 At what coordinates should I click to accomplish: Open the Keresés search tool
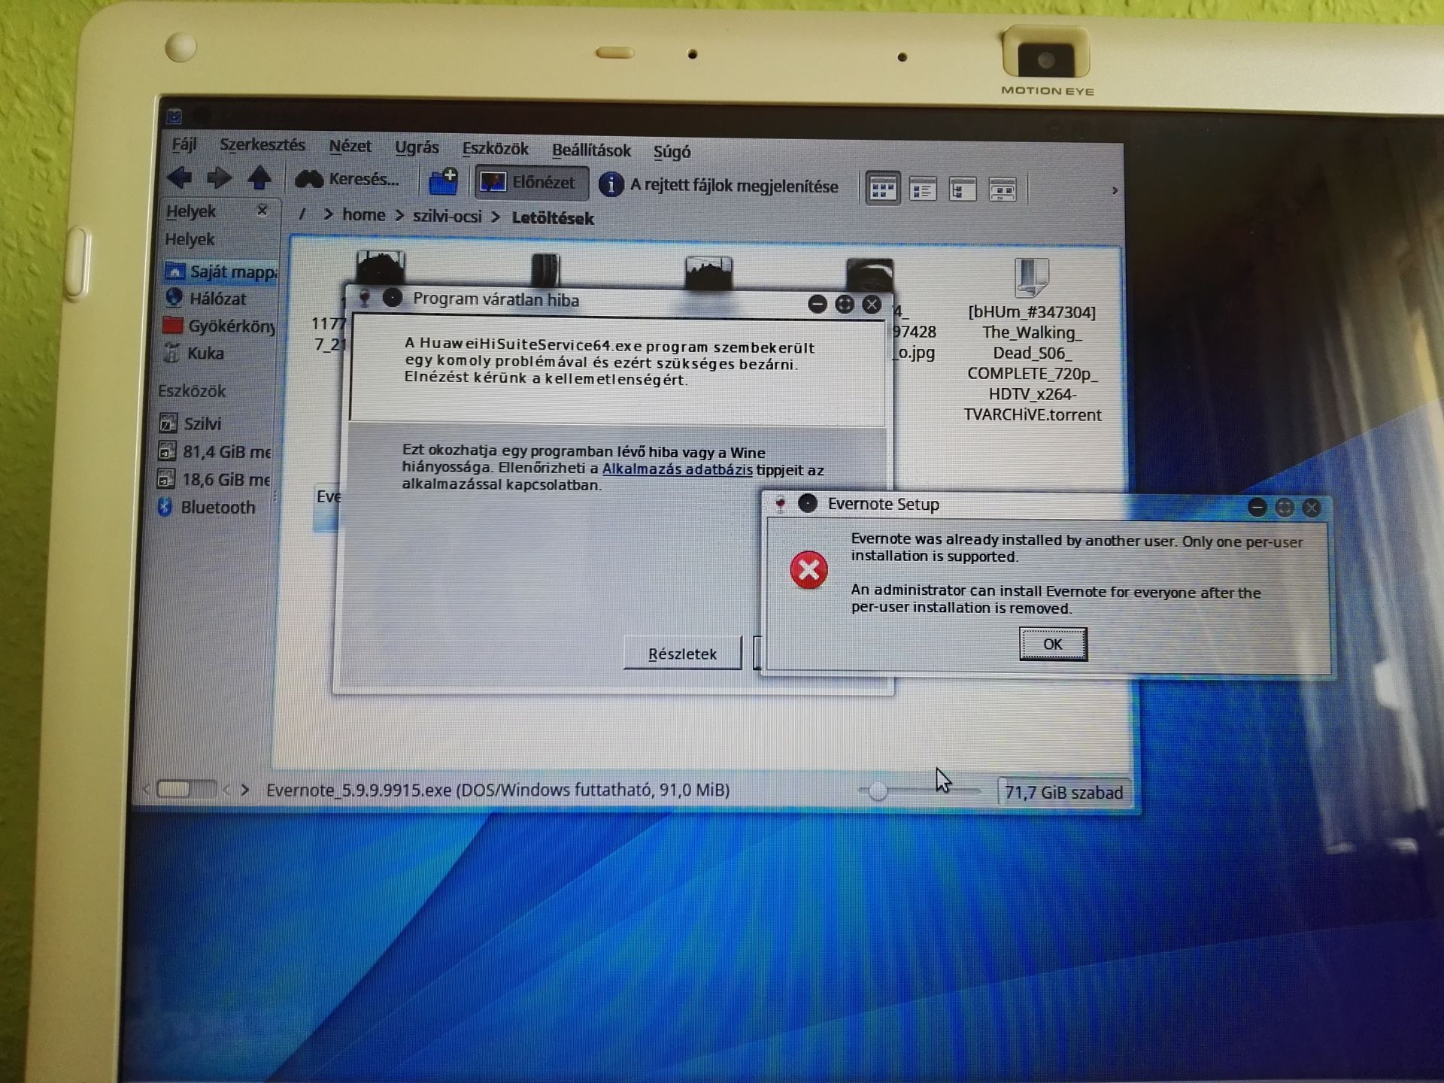tap(347, 179)
